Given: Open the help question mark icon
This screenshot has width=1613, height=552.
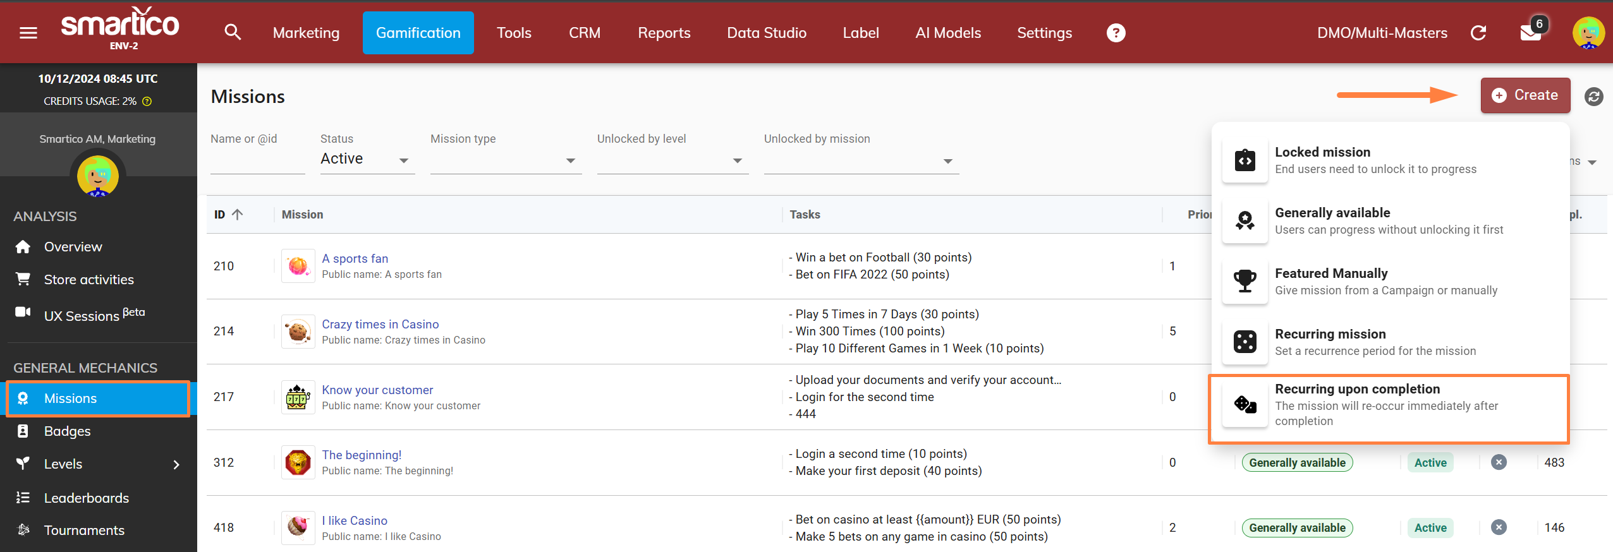Looking at the screenshot, I should [x=1116, y=33].
